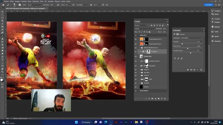Viewport: 223px width, 125px height.
Task: Expand the ARTE PRONTA group
Action: pyautogui.click(x=138, y=91)
